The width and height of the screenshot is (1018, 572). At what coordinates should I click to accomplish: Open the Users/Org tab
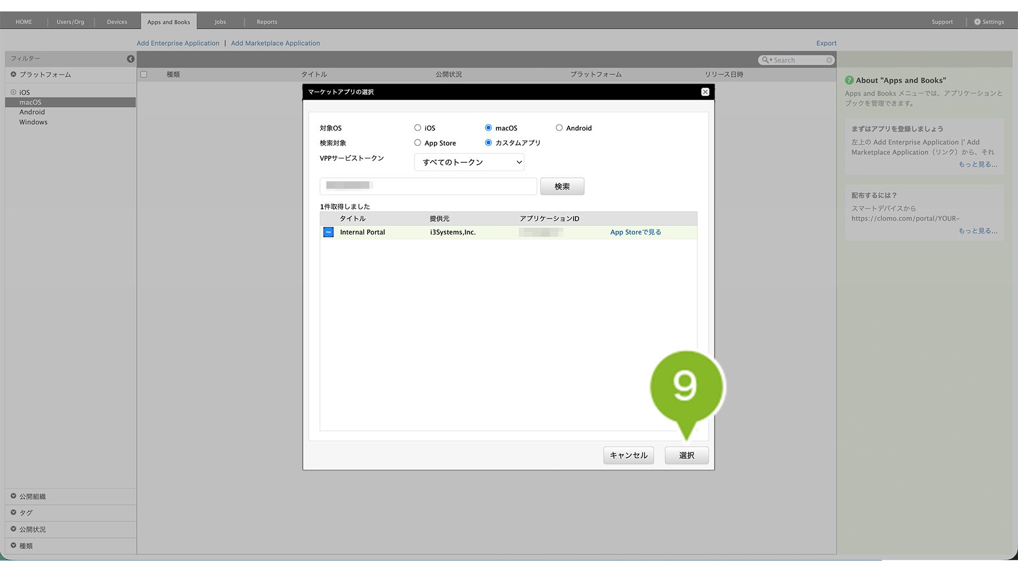point(70,22)
